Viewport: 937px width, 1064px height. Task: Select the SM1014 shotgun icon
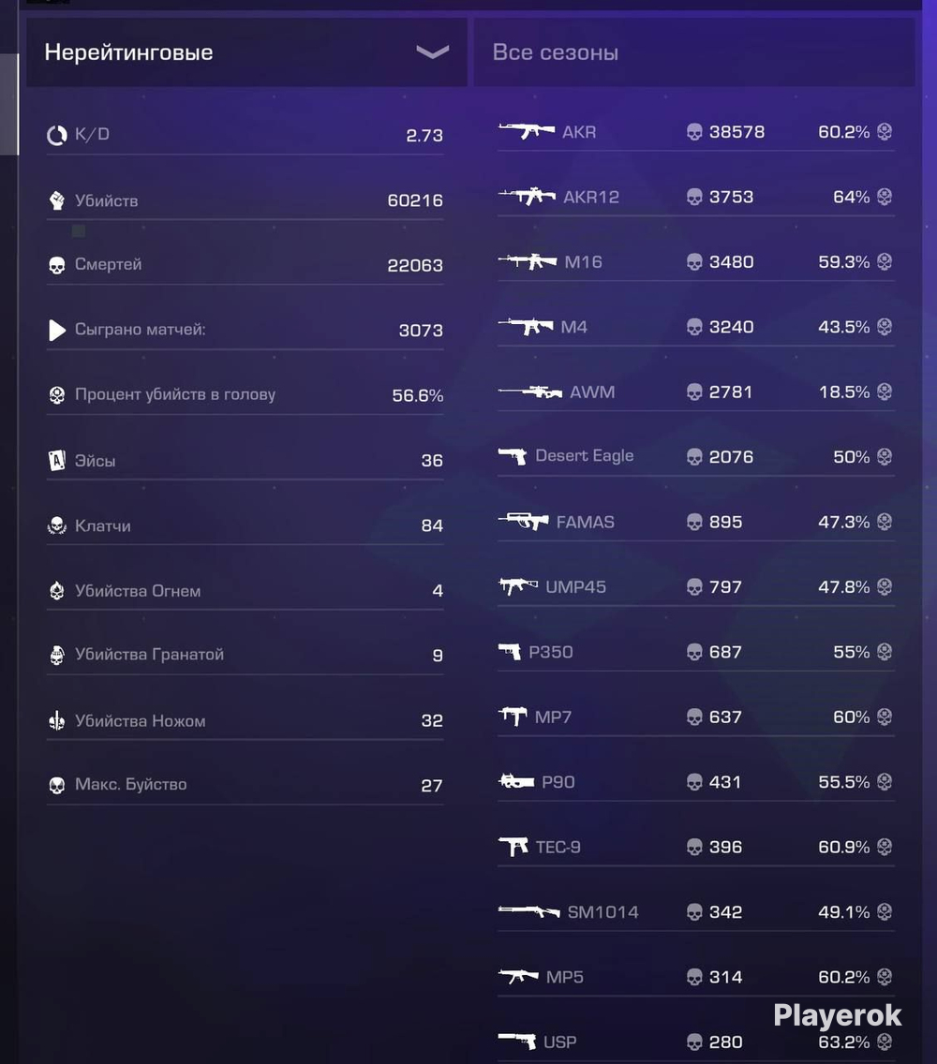pyautogui.click(x=528, y=911)
